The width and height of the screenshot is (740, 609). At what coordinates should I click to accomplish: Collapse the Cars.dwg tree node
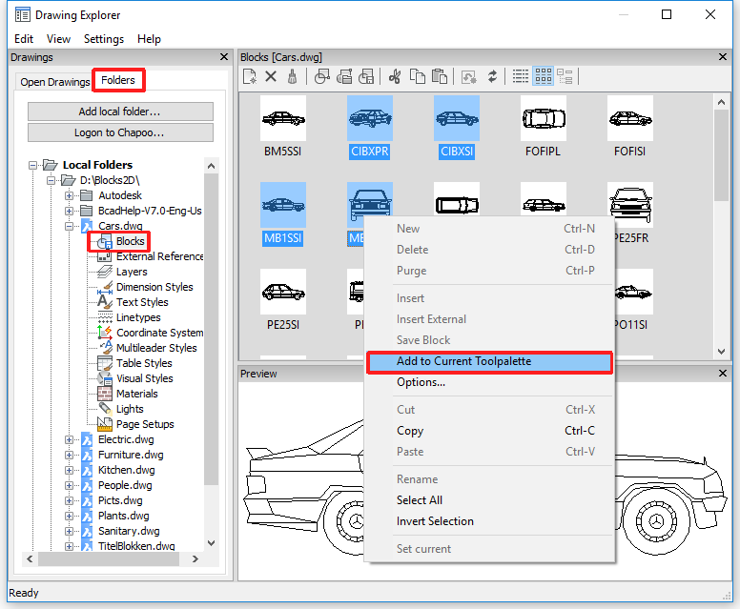(70, 226)
